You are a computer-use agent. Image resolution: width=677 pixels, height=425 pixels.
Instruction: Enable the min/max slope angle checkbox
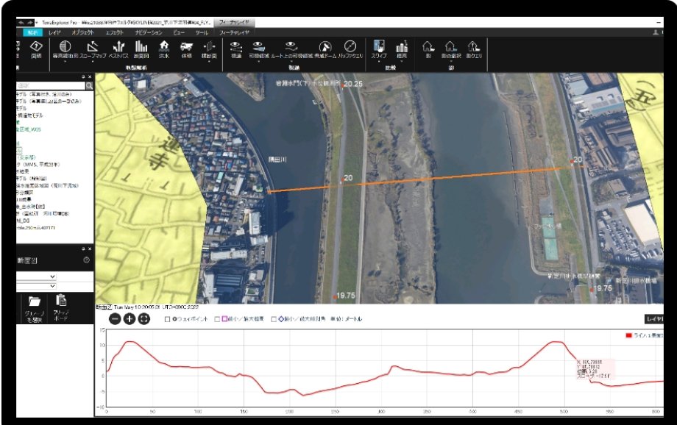click(x=274, y=319)
